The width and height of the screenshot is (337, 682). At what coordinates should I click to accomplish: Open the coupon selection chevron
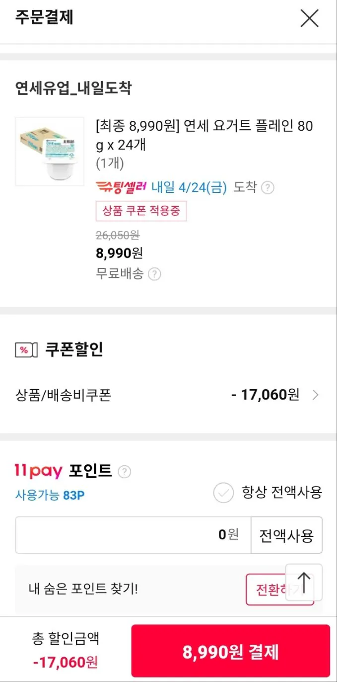[x=316, y=395]
